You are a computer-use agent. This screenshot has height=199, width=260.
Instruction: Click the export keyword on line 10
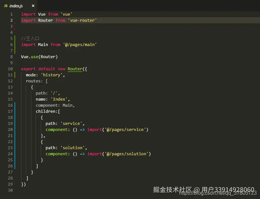28,69
